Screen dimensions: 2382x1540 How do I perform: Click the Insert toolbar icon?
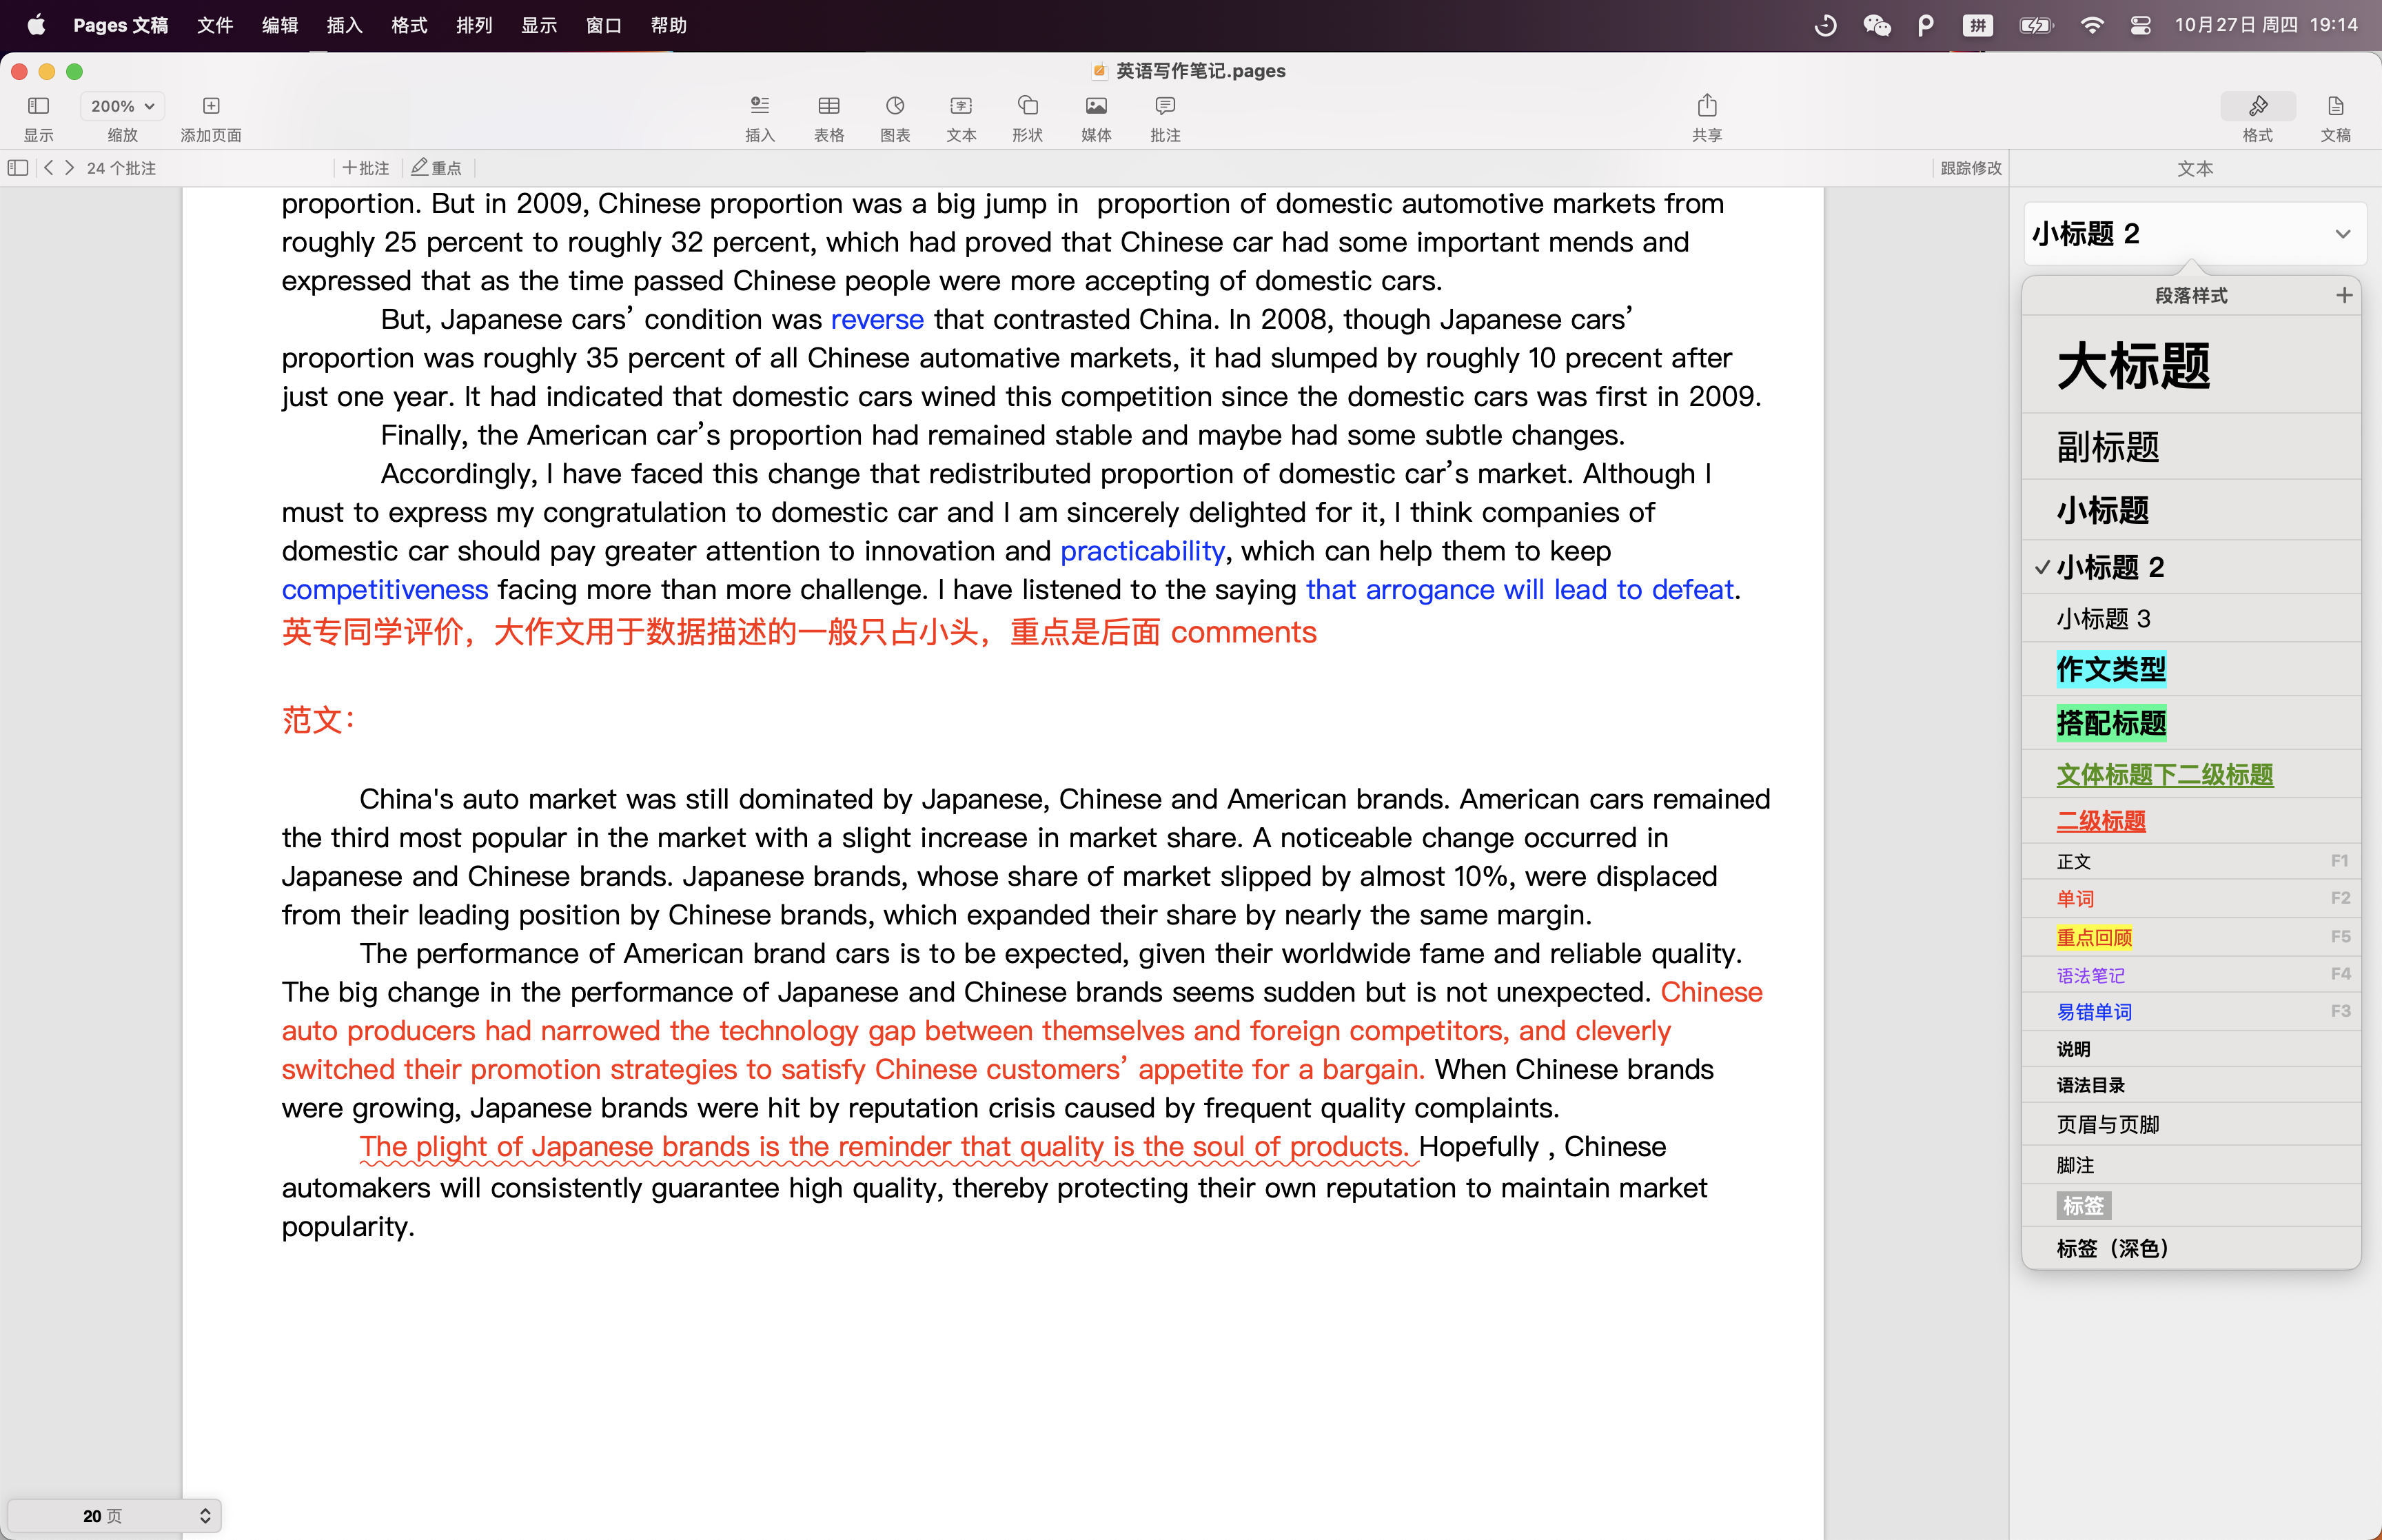point(760,106)
